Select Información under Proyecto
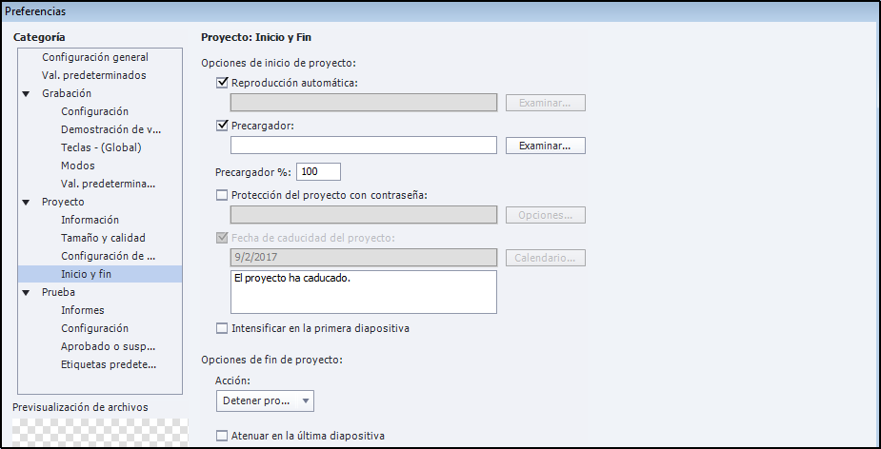The image size is (881, 449). click(90, 220)
